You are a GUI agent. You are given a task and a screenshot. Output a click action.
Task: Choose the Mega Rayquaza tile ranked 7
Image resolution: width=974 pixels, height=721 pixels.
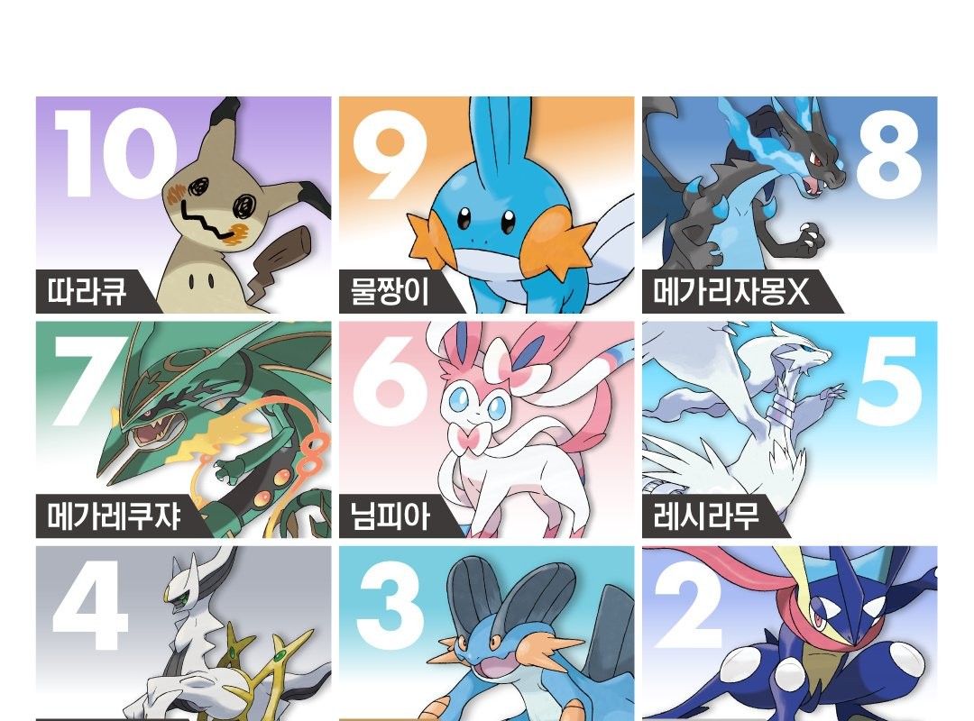click(x=183, y=429)
